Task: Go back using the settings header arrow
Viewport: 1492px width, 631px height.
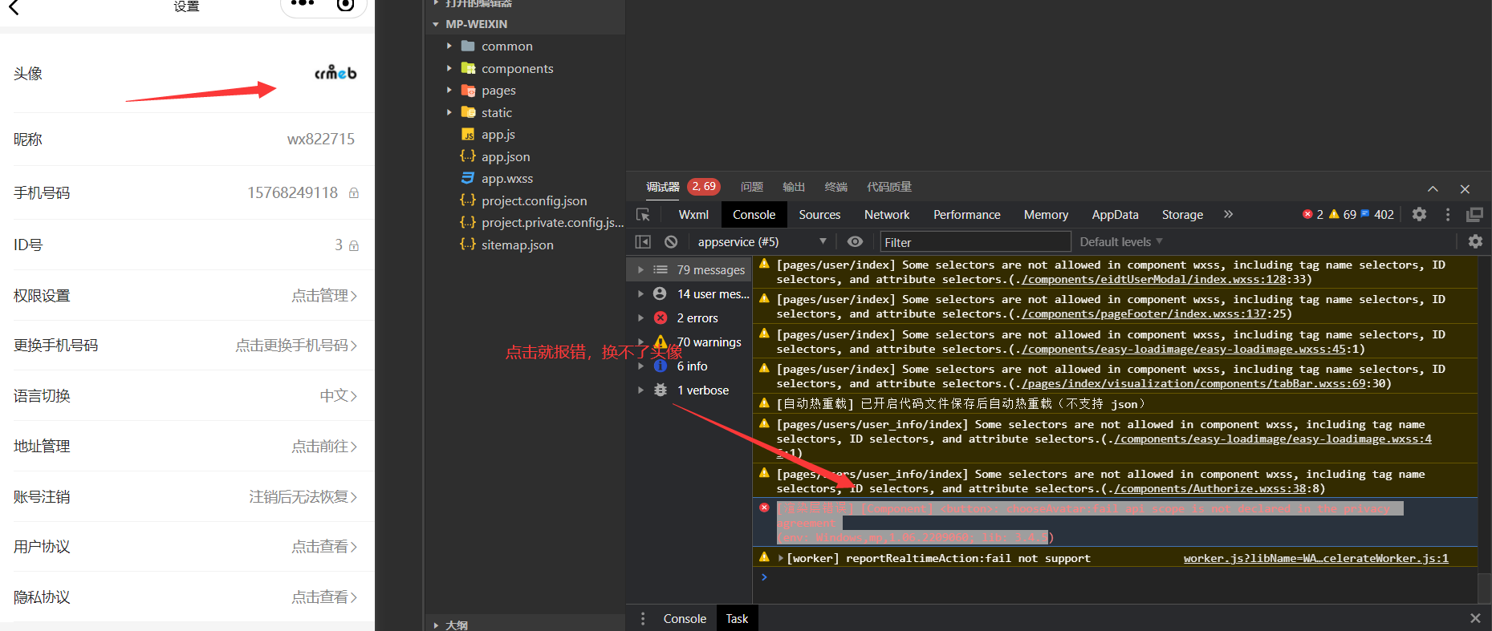Action: pos(14,7)
